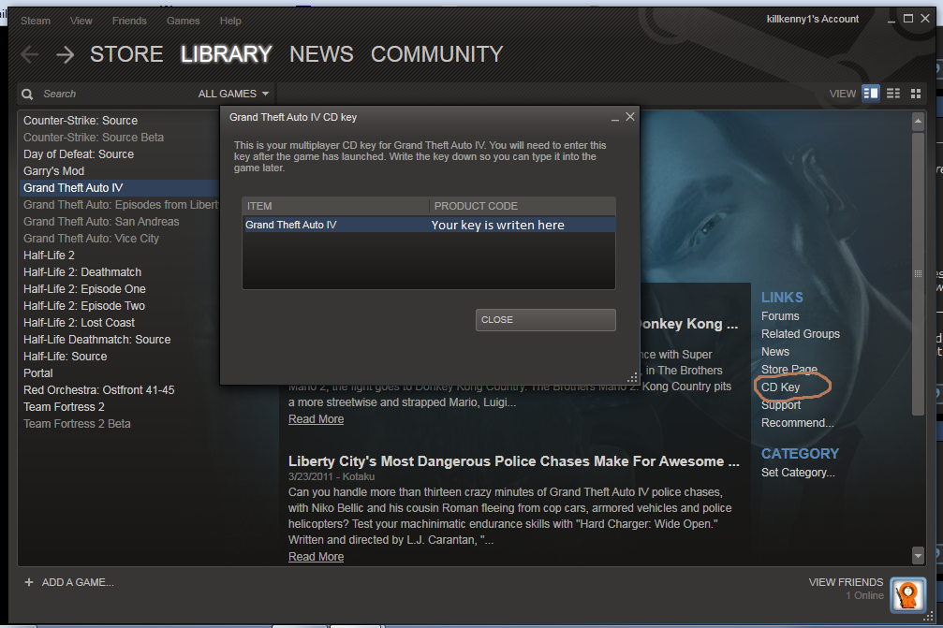Click Set Category...

click(798, 473)
